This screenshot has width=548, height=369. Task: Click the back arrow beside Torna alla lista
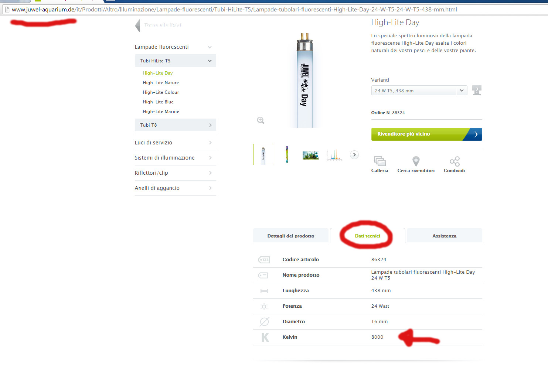(138, 25)
